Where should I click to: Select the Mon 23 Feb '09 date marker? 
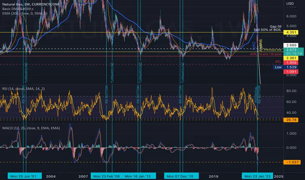coord(106,176)
